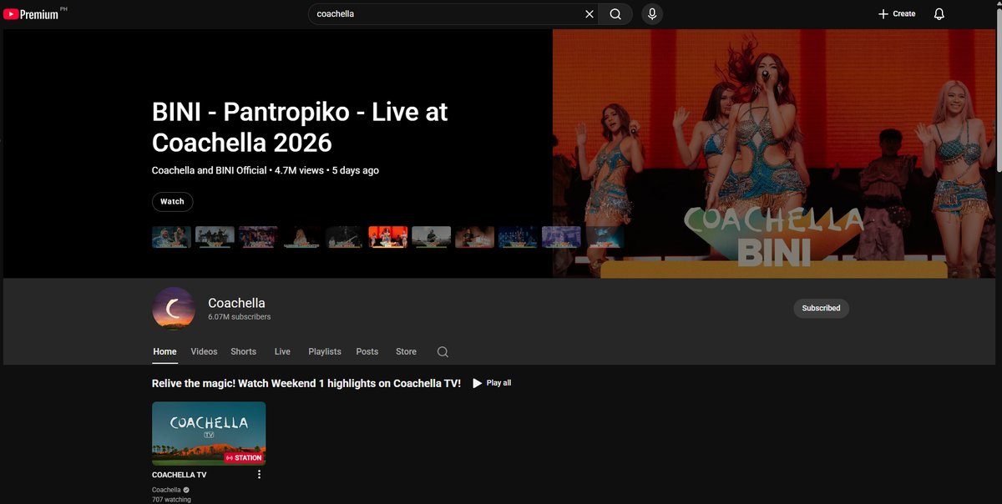Open the Coachella channel avatar

click(x=174, y=309)
